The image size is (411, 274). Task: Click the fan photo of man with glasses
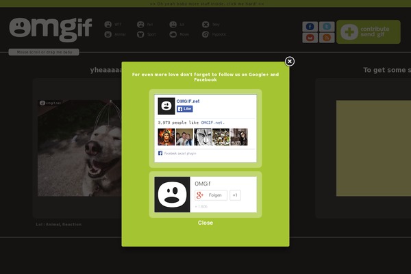[x=239, y=137]
